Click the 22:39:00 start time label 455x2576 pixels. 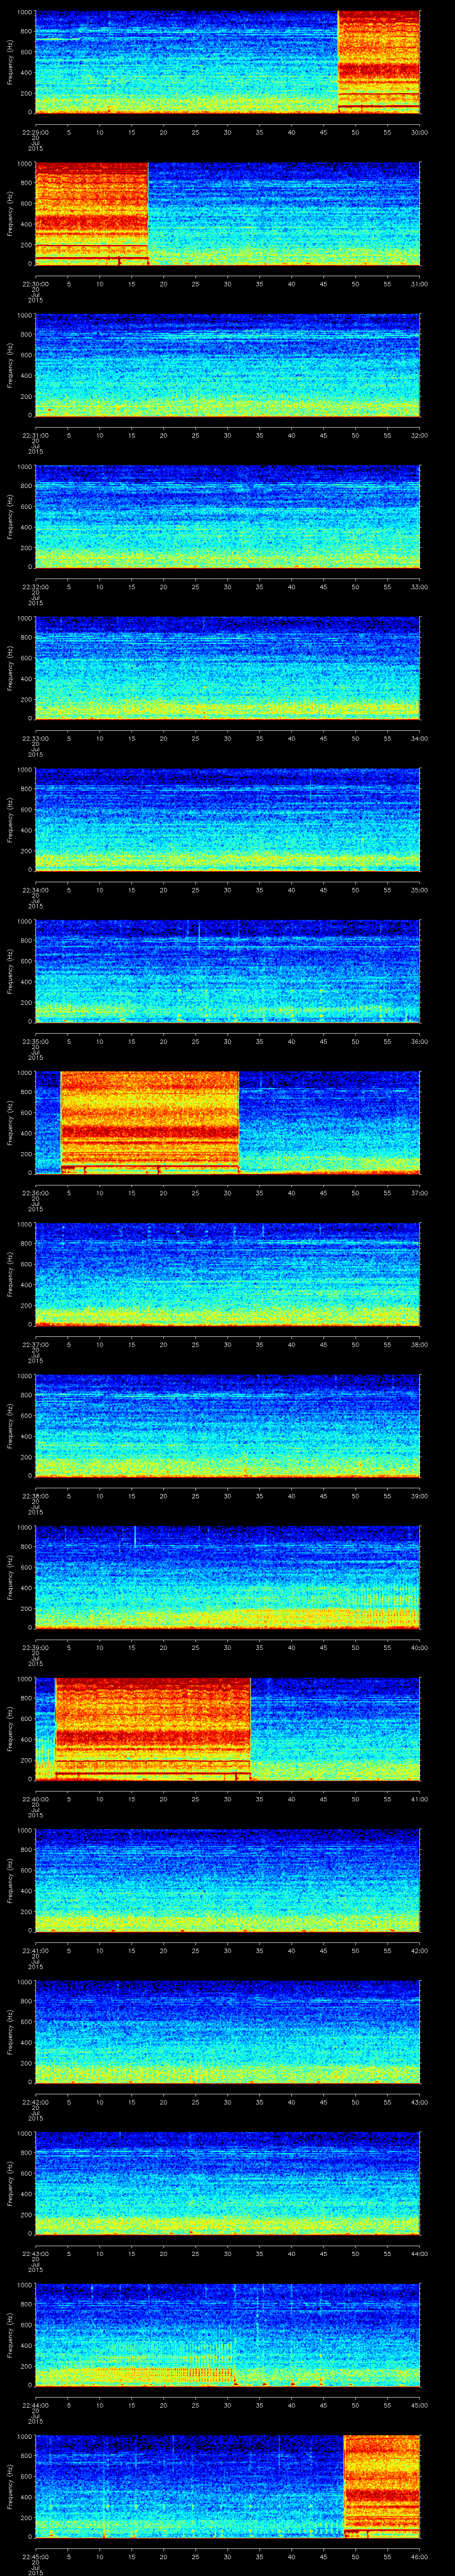click(x=35, y=1647)
